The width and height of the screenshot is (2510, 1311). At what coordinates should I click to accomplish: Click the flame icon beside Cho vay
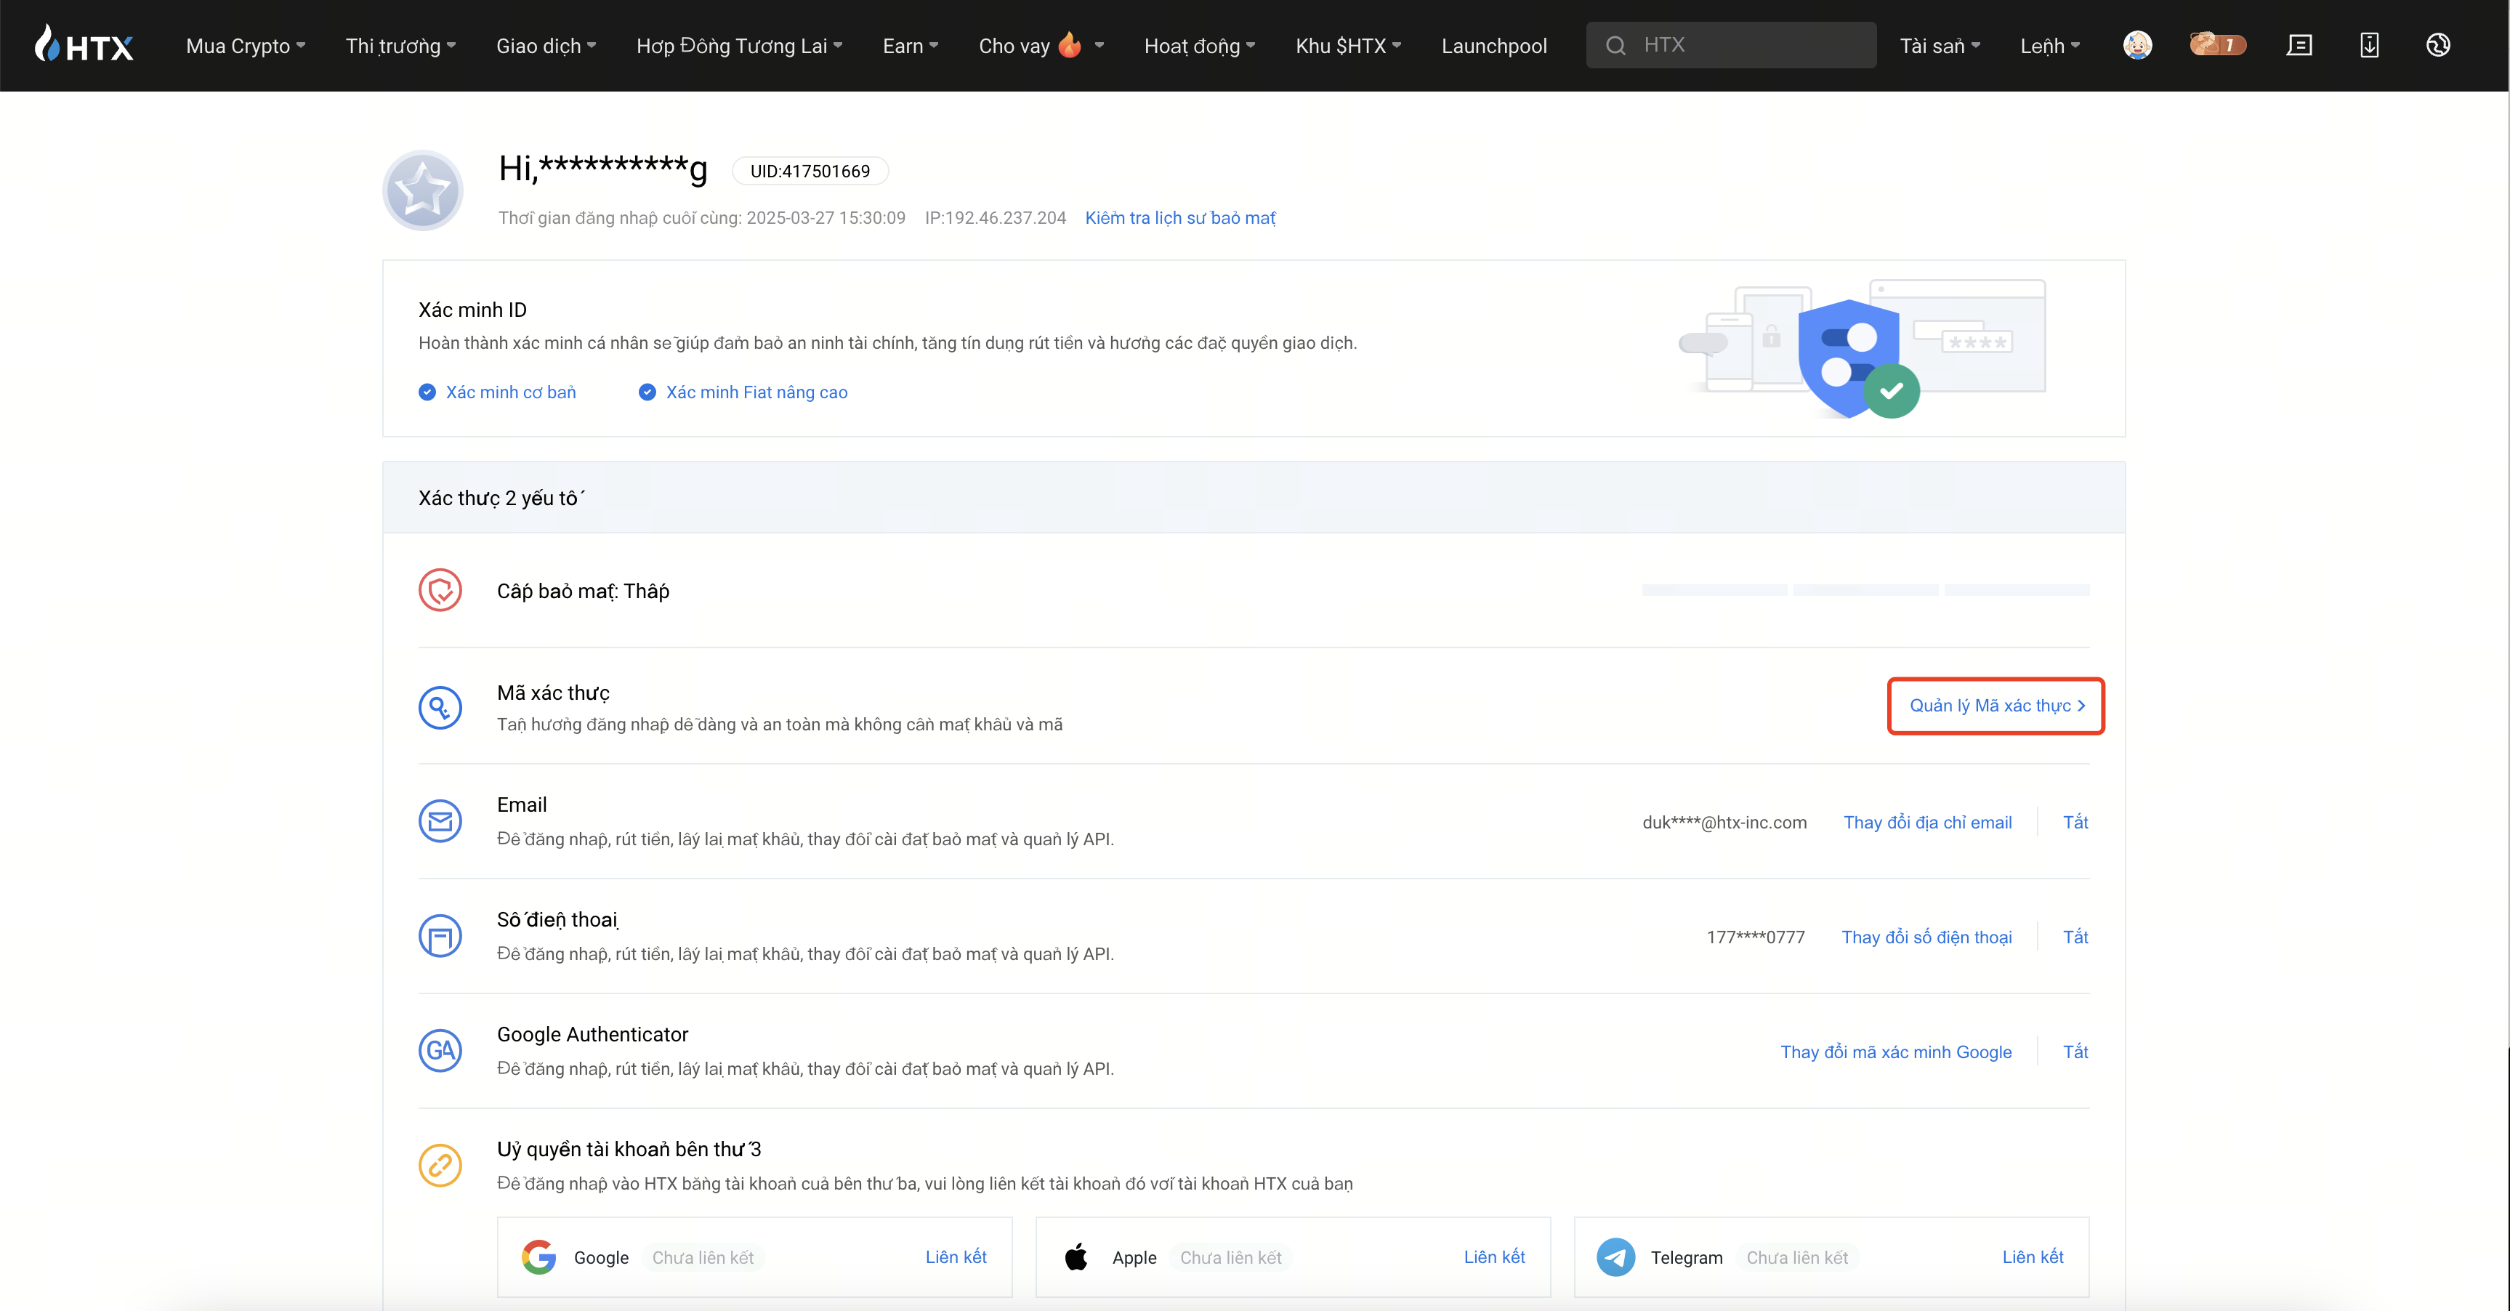[x=1070, y=44]
